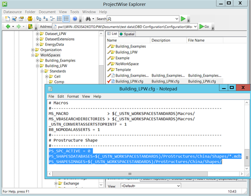Sort by Name column header
The image size is (251, 196).
(x=128, y=40)
